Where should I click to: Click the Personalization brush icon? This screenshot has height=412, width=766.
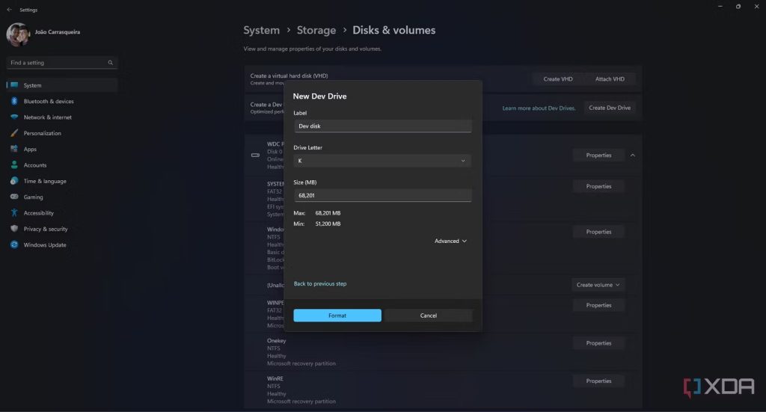tap(15, 133)
